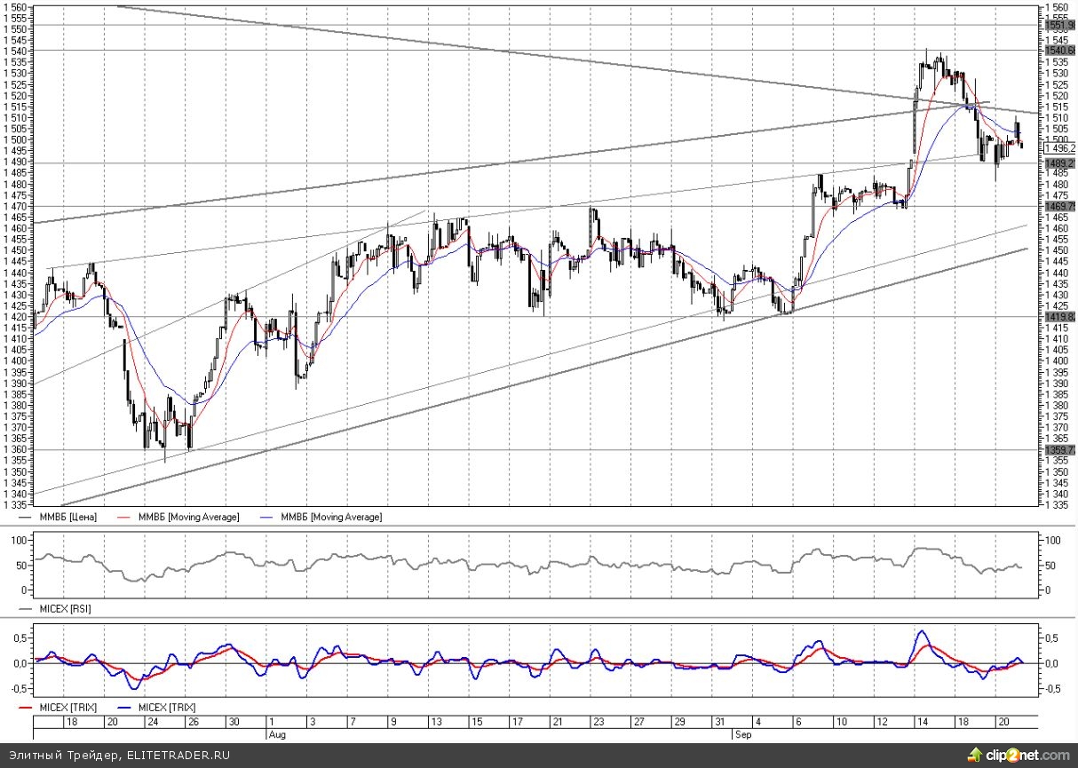
Task: Click the Sep month label on timeline
Action: tap(743, 734)
